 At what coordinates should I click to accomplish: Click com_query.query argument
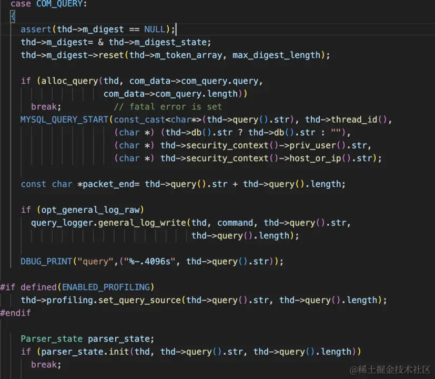[x=220, y=81]
